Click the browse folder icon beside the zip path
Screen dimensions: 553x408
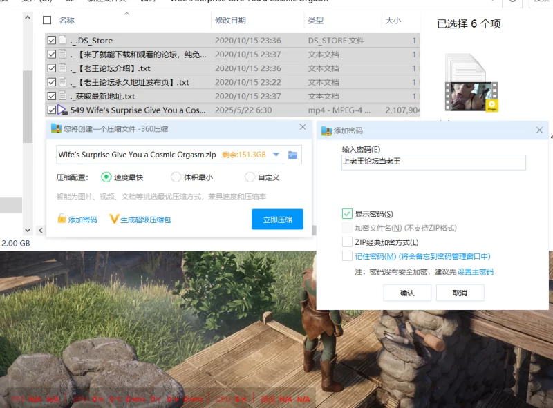pyautogui.click(x=292, y=155)
